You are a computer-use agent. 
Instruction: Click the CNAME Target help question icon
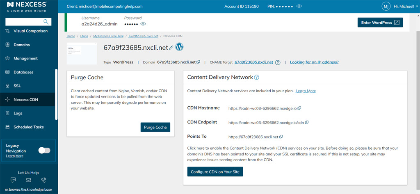point(278,62)
